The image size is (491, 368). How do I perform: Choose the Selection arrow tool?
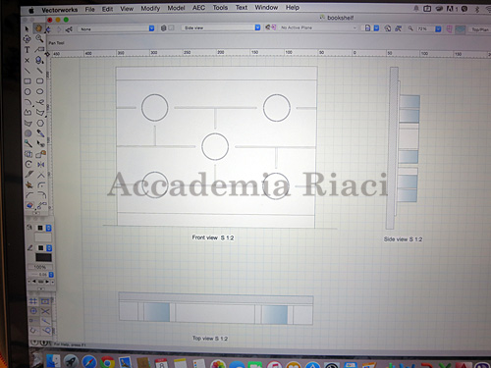[27, 28]
